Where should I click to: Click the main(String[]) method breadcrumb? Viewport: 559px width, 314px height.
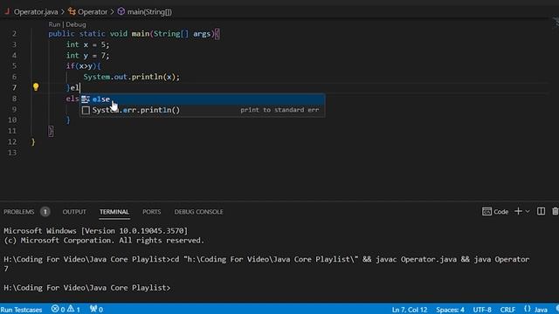point(149,11)
